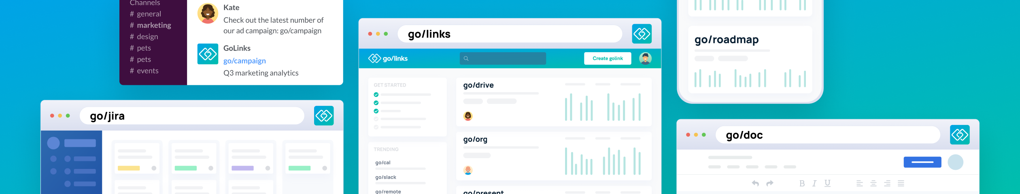Click the redo arrow in go/doc toolbar
The width and height of the screenshot is (1020, 194).
point(770,183)
